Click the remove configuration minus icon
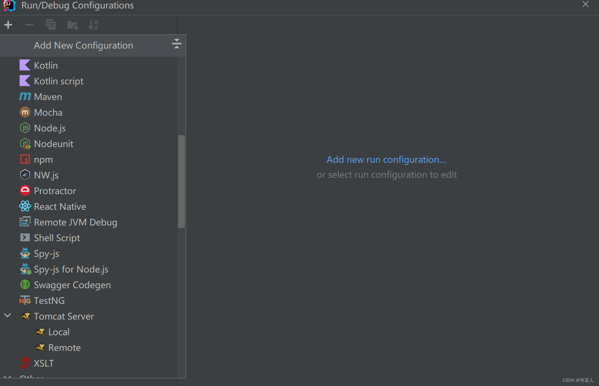This screenshot has height=386, width=599. (29, 24)
